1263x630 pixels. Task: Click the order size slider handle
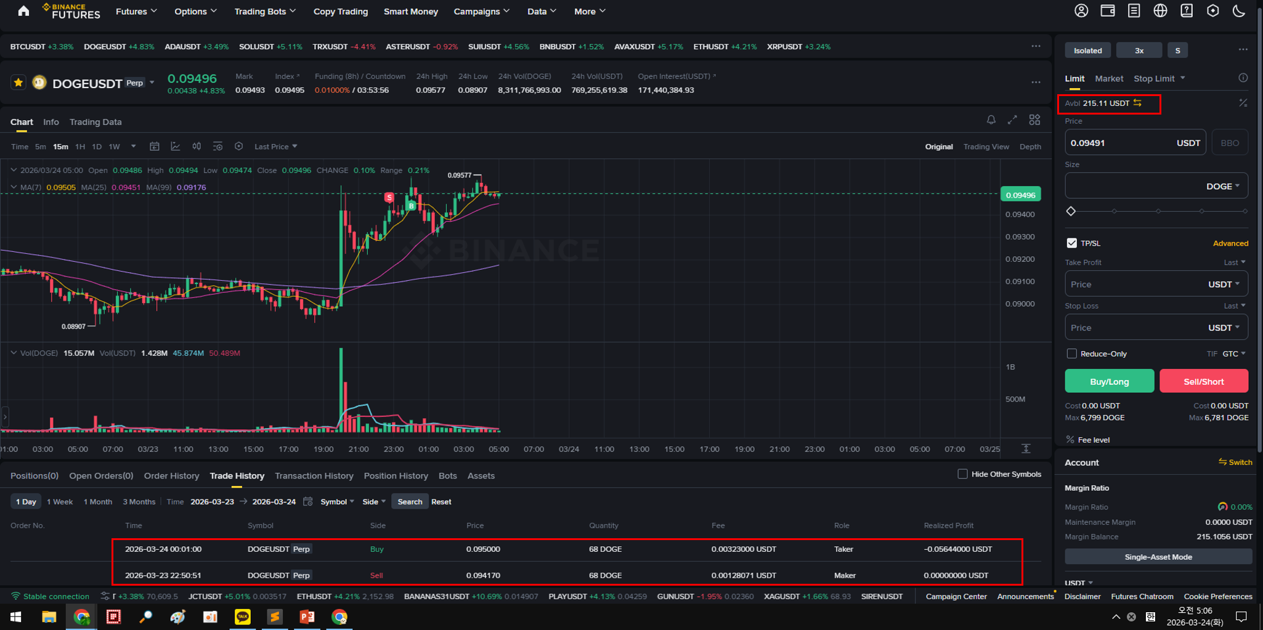pyautogui.click(x=1071, y=211)
